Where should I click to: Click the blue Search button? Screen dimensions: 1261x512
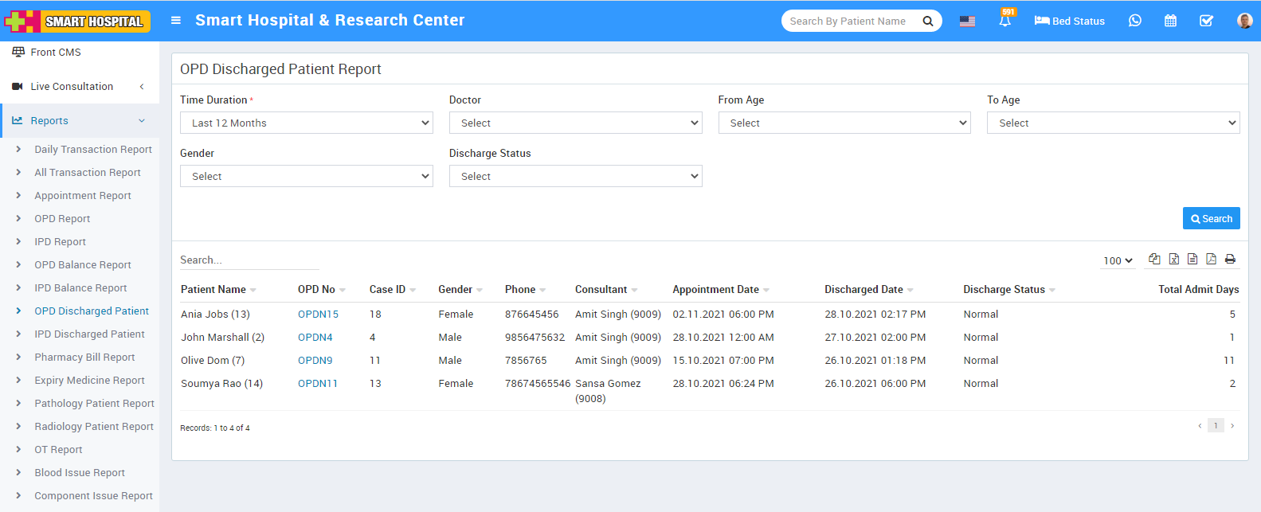tap(1211, 218)
